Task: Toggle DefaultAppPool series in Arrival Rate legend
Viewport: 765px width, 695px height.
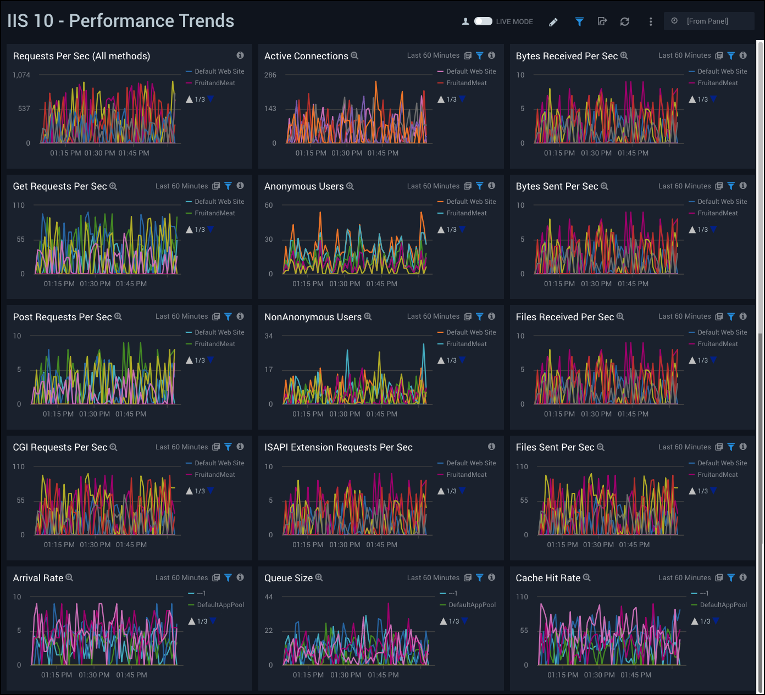Action: click(217, 605)
